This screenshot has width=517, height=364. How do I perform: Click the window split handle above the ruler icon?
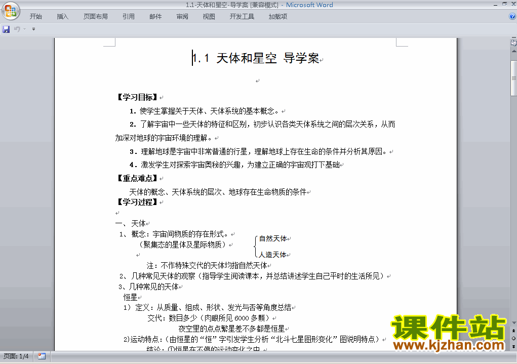tap(513, 37)
